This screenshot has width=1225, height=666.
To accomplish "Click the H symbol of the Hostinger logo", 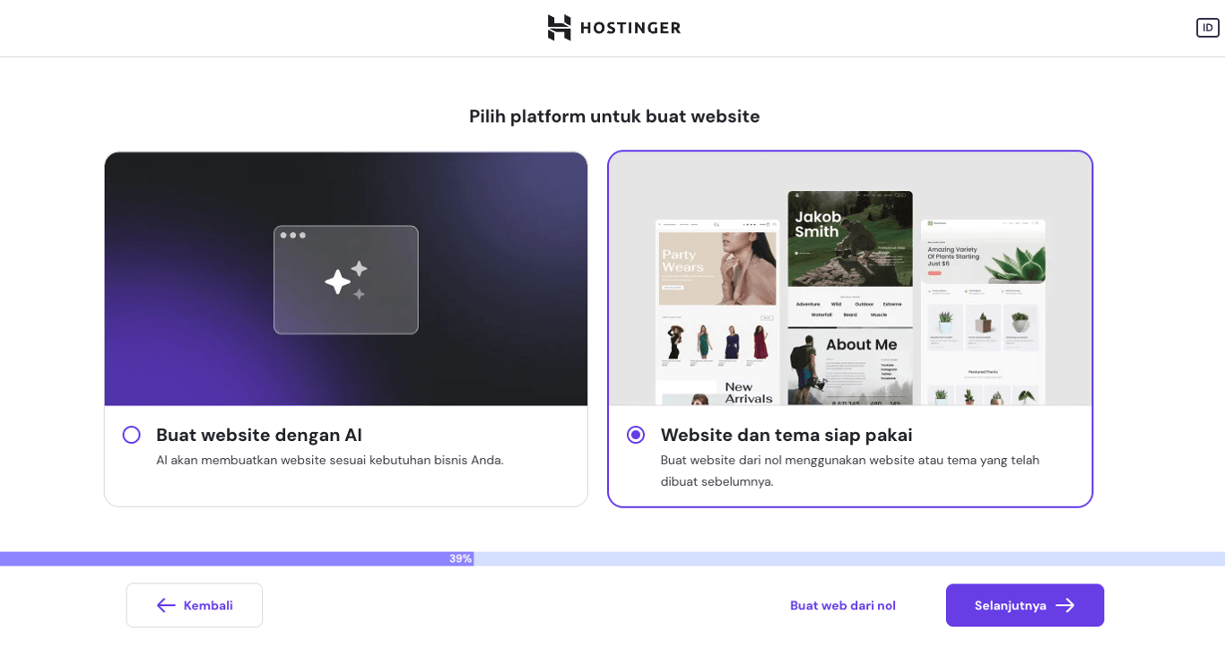I will (x=558, y=28).
